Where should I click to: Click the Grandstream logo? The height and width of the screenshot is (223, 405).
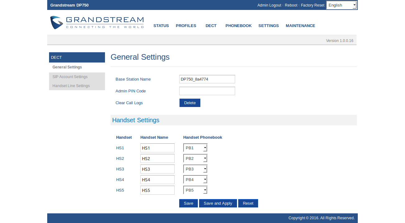point(97,23)
